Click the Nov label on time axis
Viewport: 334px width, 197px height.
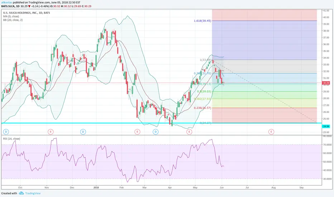coord(47,188)
